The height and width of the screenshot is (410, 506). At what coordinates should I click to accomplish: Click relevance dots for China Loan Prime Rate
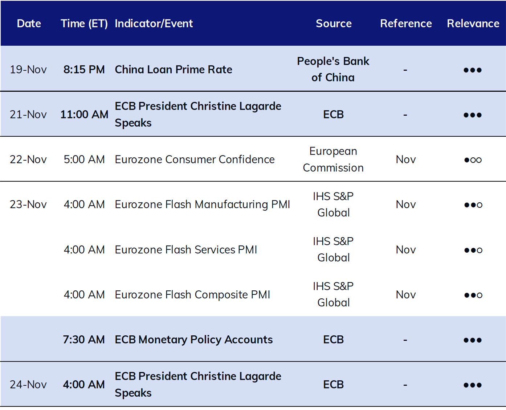473,70
